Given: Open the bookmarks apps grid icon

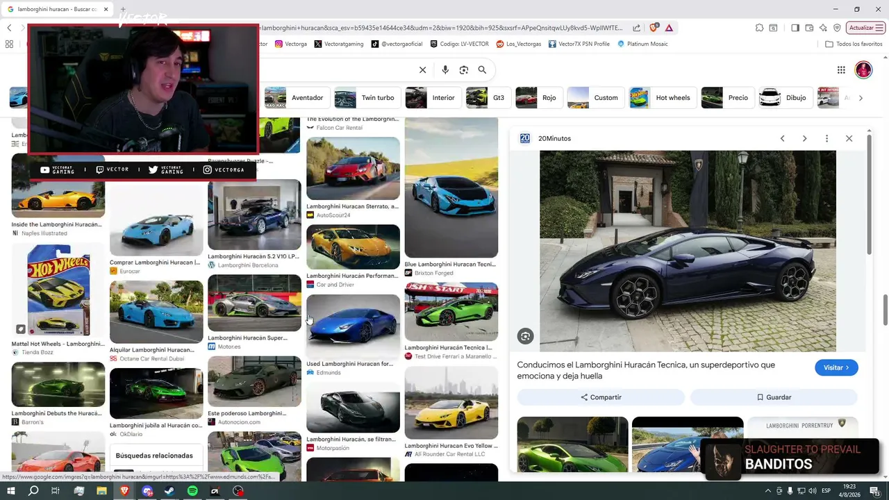Looking at the screenshot, I should point(9,44).
